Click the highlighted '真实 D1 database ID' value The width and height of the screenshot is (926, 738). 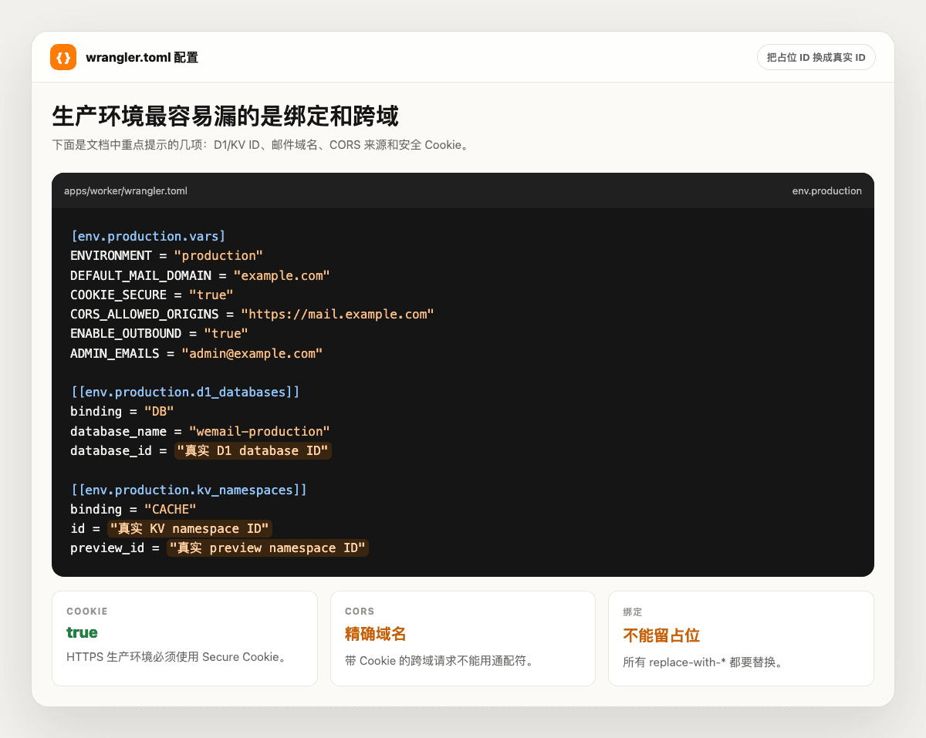click(x=253, y=450)
